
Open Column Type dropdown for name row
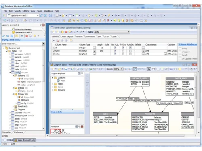point(94,51)
